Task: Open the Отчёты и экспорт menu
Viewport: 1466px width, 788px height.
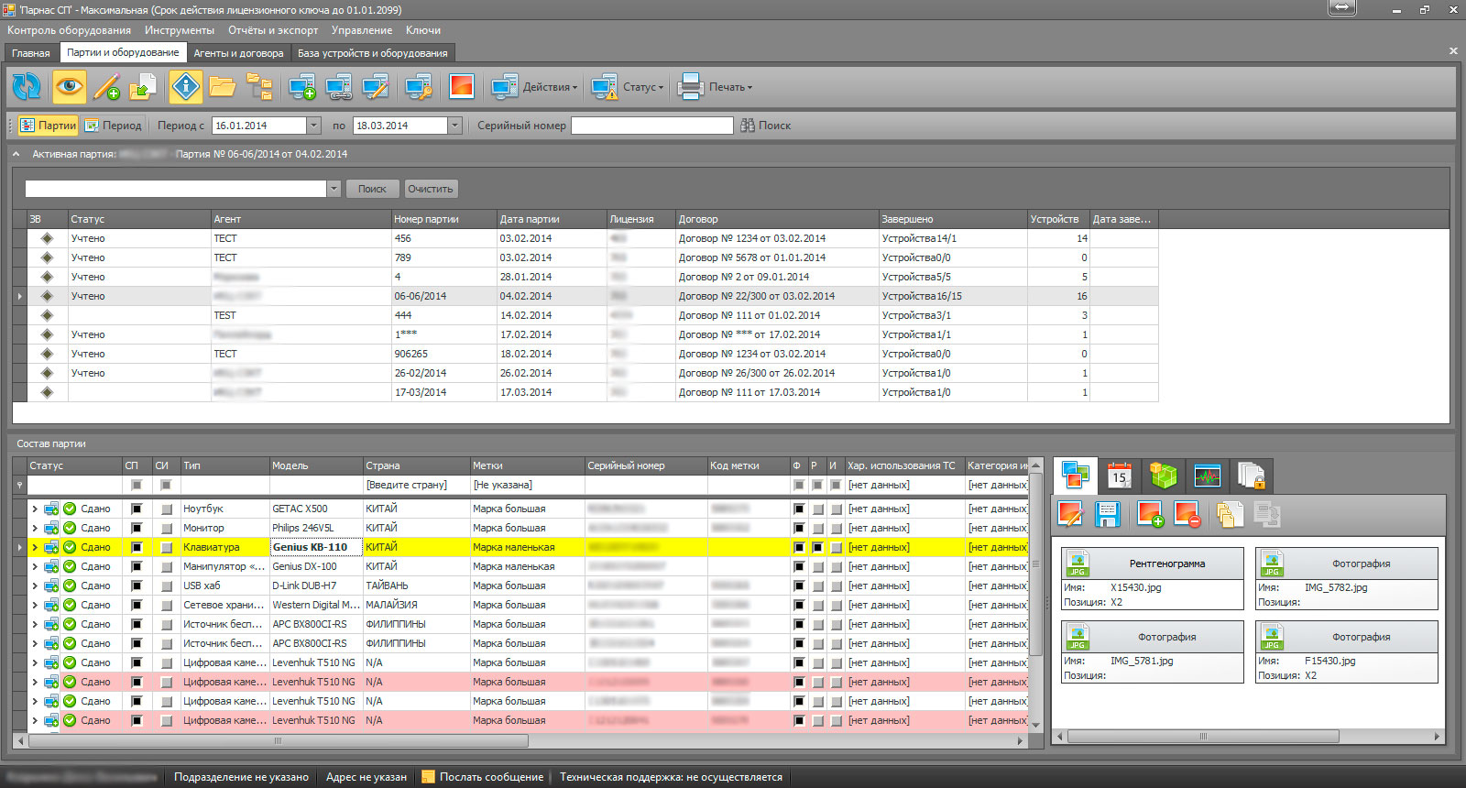Action: (x=273, y=30)
